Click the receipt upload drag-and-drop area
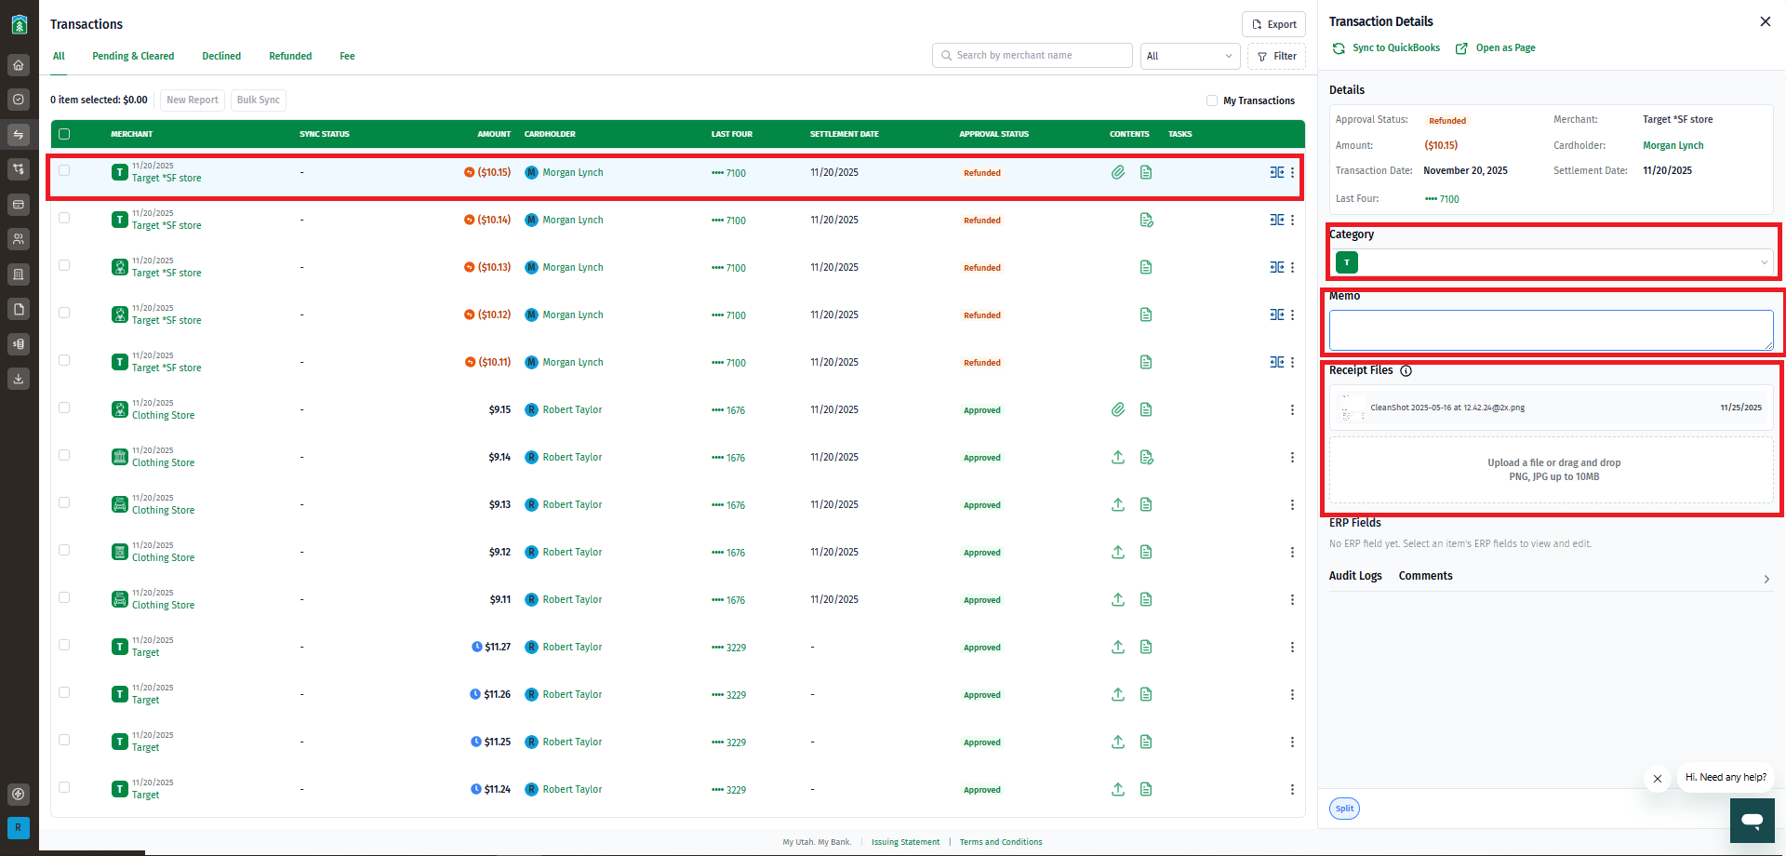Image resolution: width=1786 pixels, height=856 pixels. (x=1553, y=470)
